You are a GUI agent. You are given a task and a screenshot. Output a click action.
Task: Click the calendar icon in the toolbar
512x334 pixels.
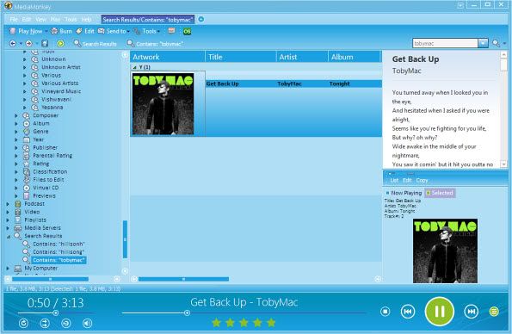[171, 31]
